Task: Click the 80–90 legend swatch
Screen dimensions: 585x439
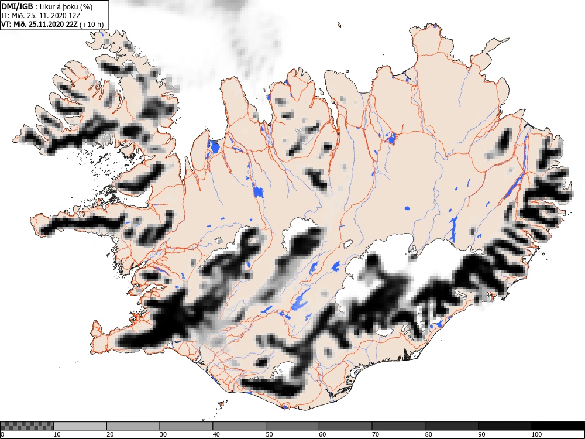Action: pyautogui.click(x=452, y=426)
